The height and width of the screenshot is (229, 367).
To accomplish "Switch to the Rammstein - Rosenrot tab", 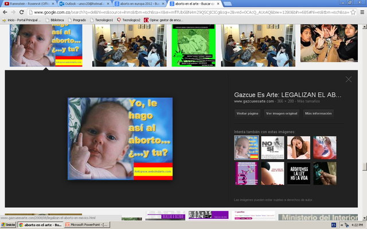I will tap(29, 4).
